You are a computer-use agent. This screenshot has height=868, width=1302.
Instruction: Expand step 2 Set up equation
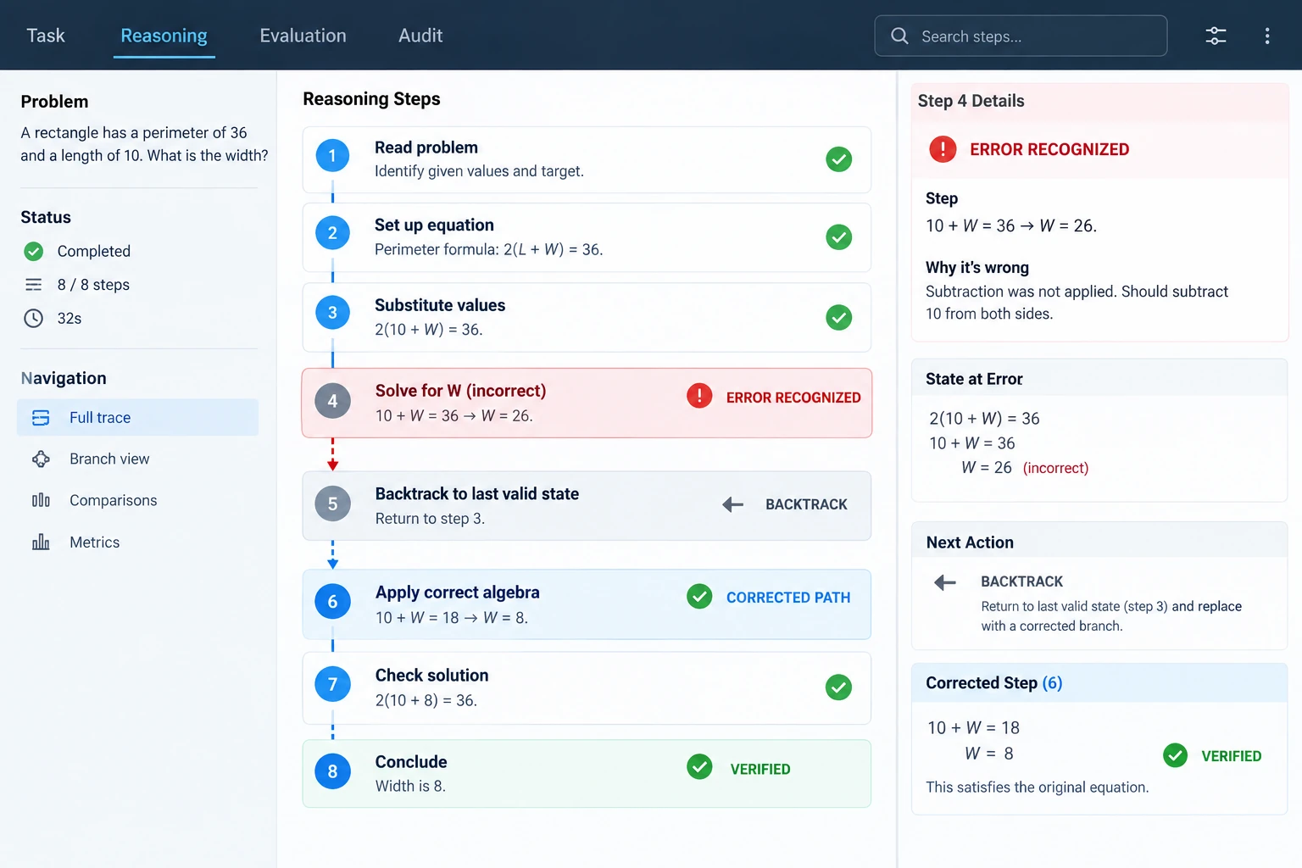[x=587, y=237]
